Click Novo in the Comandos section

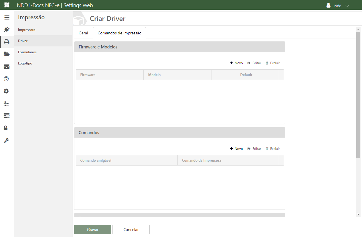tap(236, 149)
